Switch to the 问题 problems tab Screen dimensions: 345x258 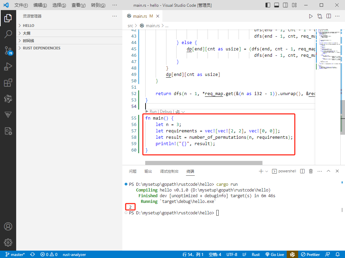(x=133, y=171)
